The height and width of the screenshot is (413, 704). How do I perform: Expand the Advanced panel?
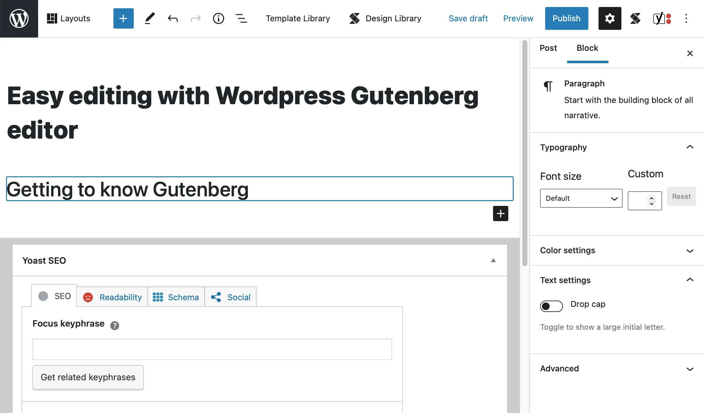pos(617,369)
